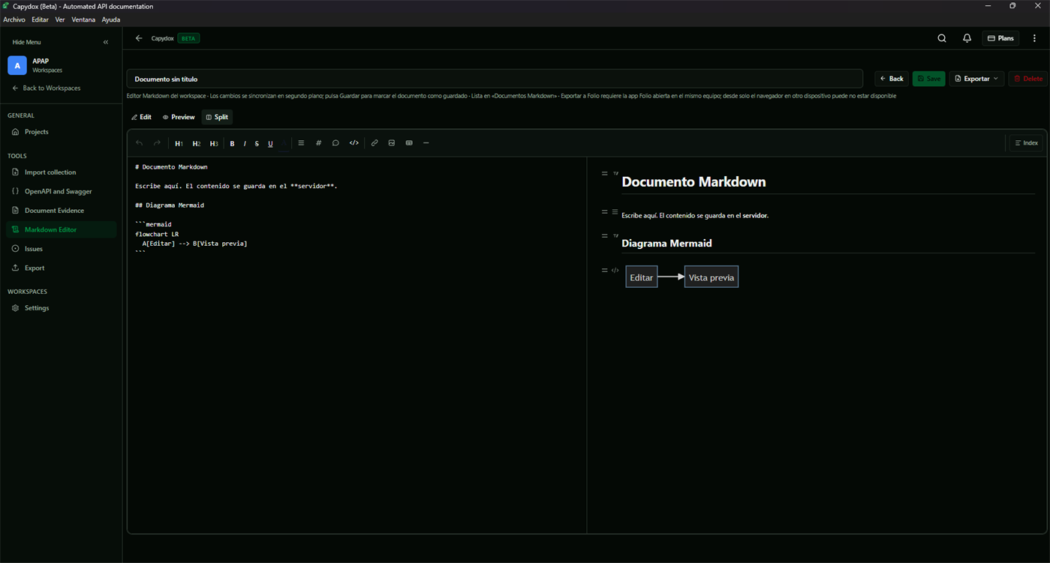Screen dimensions: 1050x563
Task: Delete the document
Action: (1028, 79)
